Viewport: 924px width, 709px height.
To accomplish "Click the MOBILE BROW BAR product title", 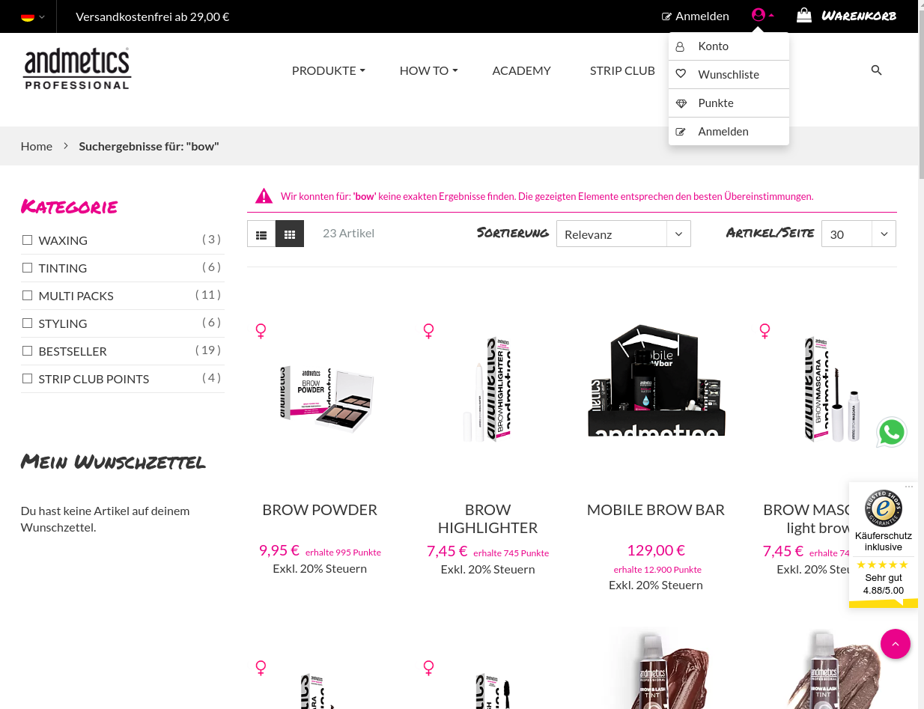I will pyautogui.click(x=656, y=510).
